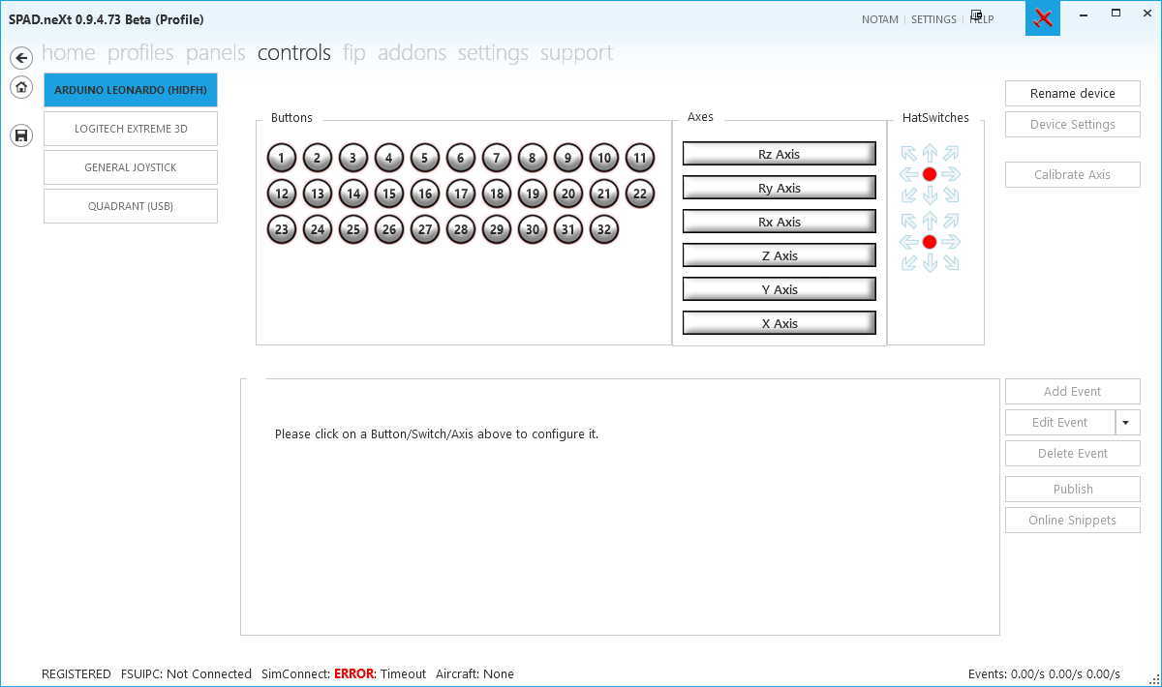Click the up arrow of the lower hat switch

tap(930, 221)
